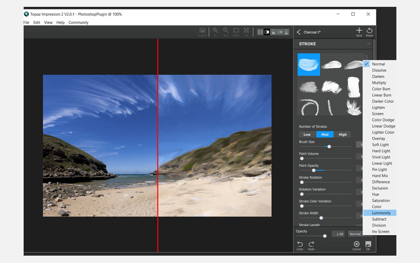The height and width of the screenshot is (263, 420).
Task: Open the Edit menu
Action: tap(37, 23)
